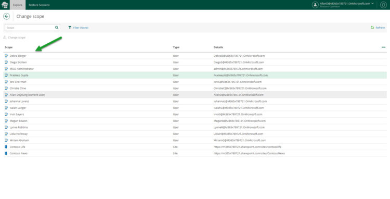Screen dimensions: 390x199
Task: Click the circular icon beside account menu
Action: 384,5
